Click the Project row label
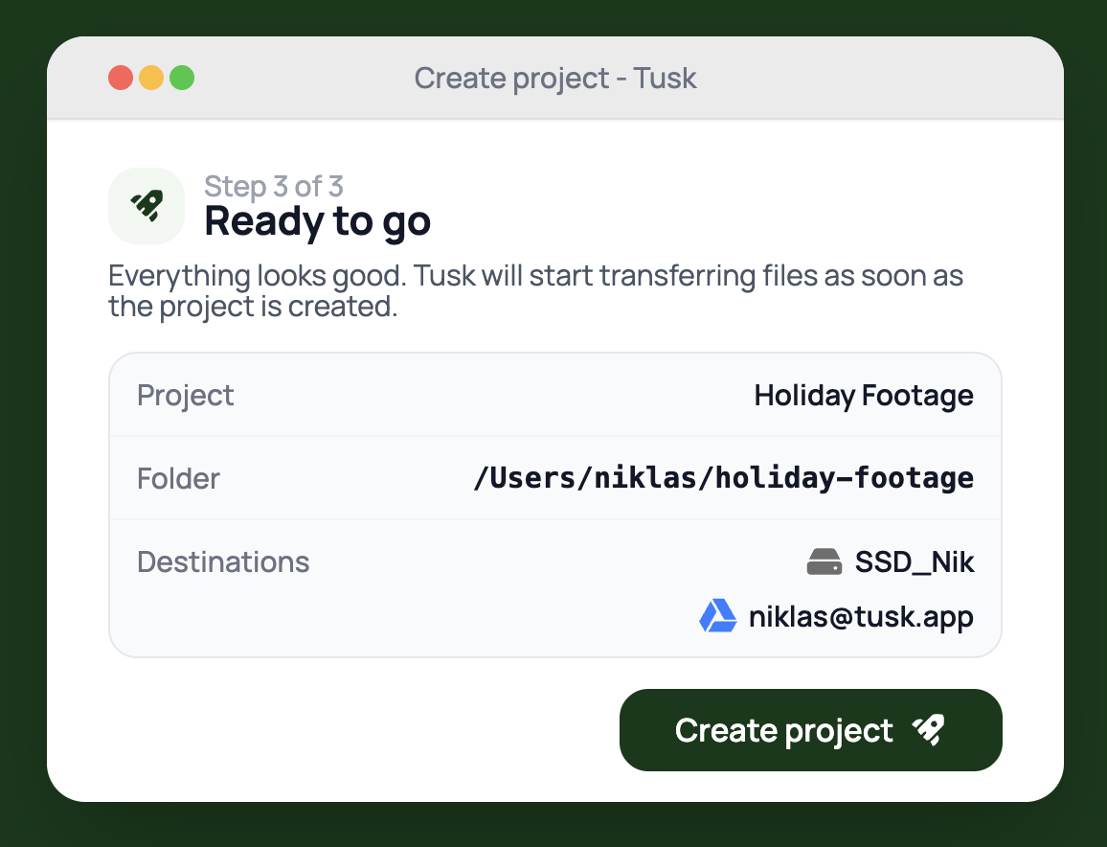1107x847 pixels. (185, 396)
